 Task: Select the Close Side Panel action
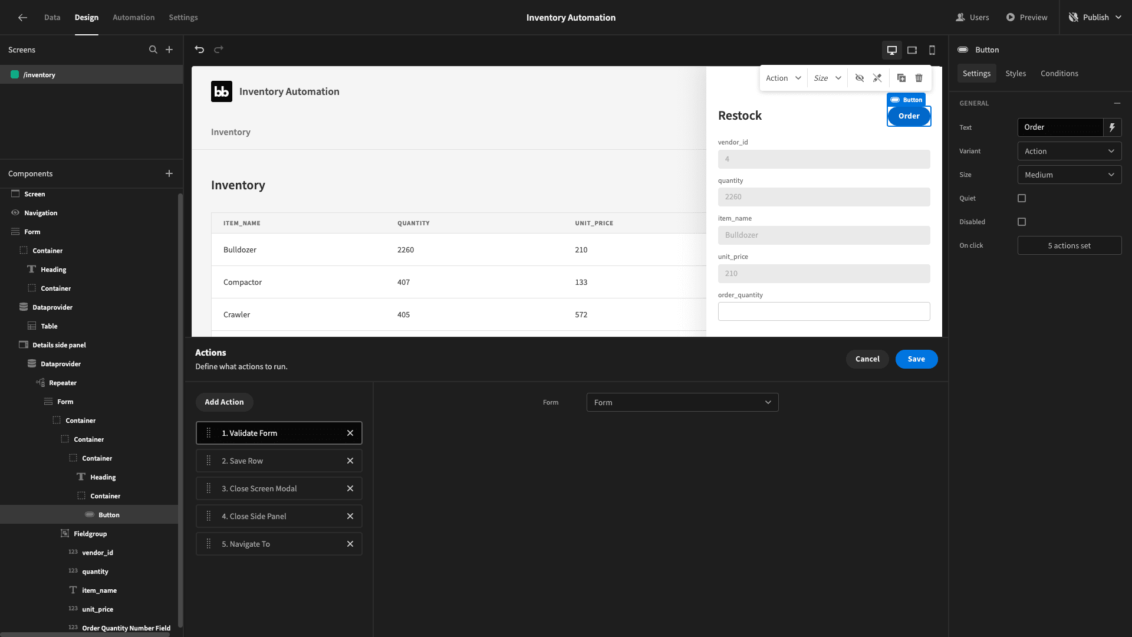click(x=279, y=516)
